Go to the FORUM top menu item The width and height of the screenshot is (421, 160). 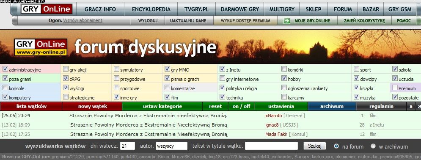(343, 9)
